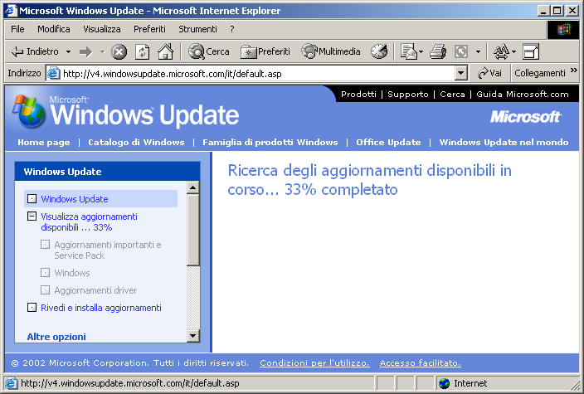Print the page with the printer icon
Screen dimensions: 584x394
point(438,51)
